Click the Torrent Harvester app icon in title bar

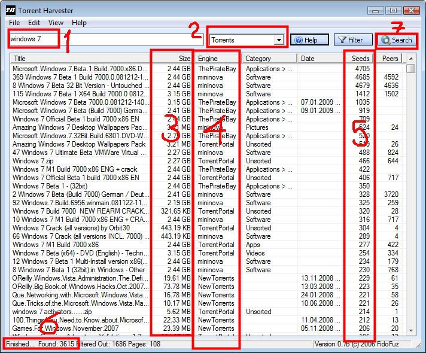[10, 11]
